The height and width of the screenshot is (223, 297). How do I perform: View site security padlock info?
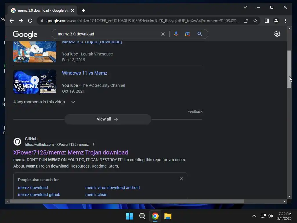tap(42, 21)
